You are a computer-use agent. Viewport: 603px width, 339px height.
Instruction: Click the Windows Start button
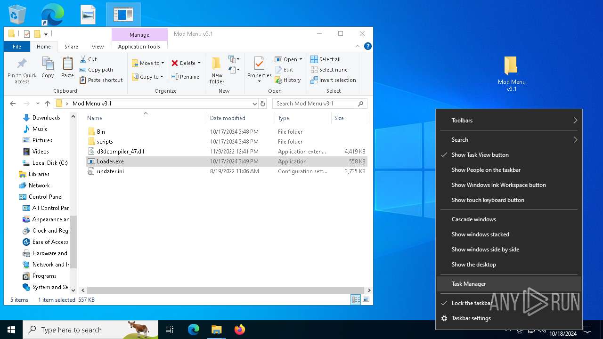point(11,330)
